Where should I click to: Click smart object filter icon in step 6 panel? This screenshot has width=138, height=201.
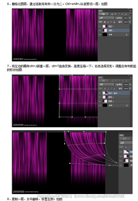click(x=126, y=14)
